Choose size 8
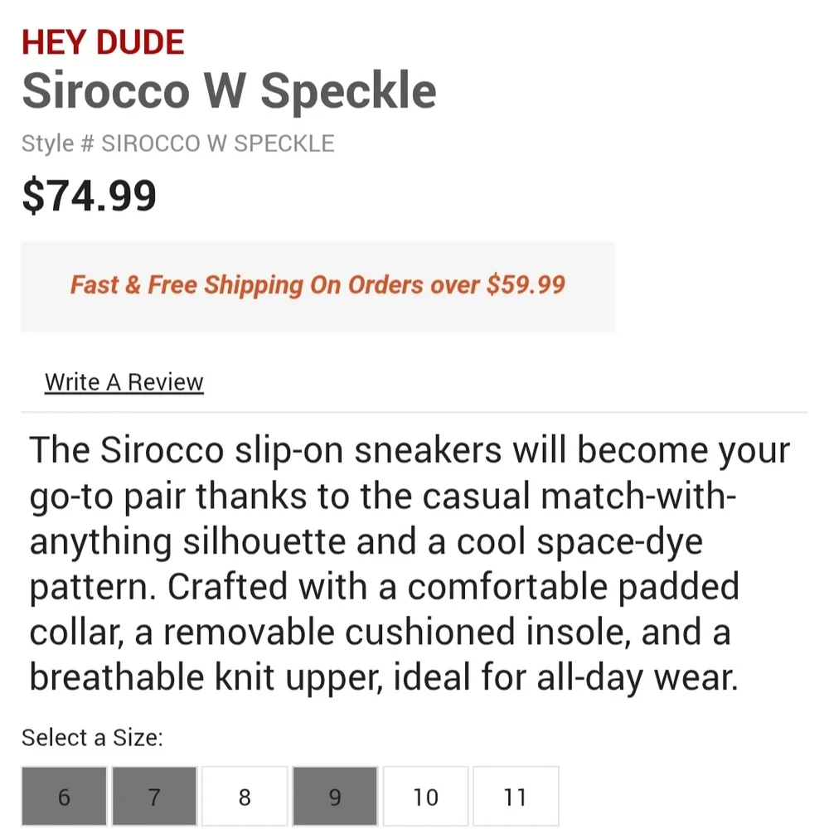829x829 pixels. coord(245,796)
